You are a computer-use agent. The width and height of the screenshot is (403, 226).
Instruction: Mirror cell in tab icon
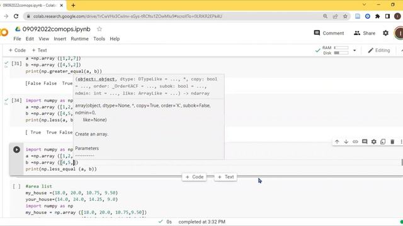383,142
